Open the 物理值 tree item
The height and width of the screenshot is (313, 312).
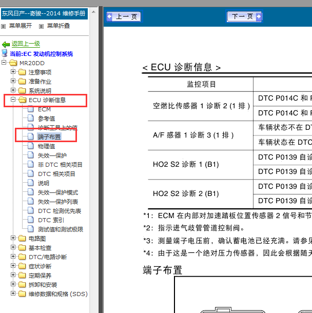click(46, 146)
